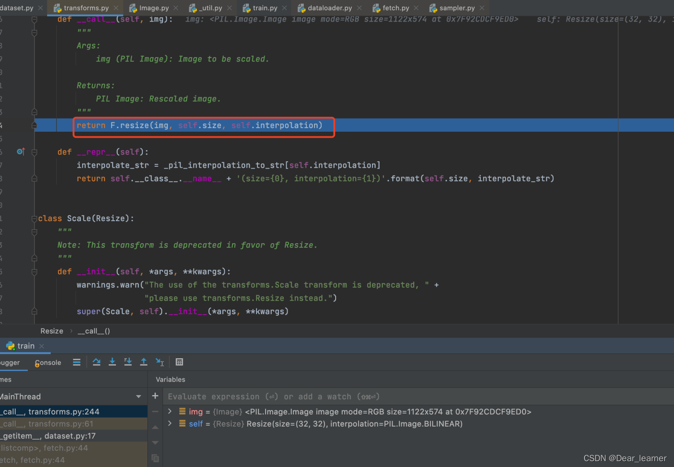The image size is (674, 467).
Task: Select frame __call__, transforms.py:244
Action: click(x=74, y=411)
